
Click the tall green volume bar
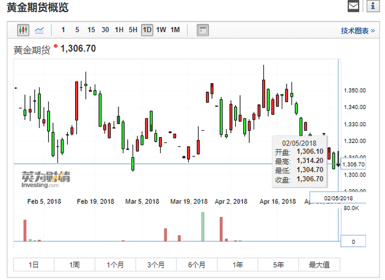pyautogui.click(x=203, y=227)
